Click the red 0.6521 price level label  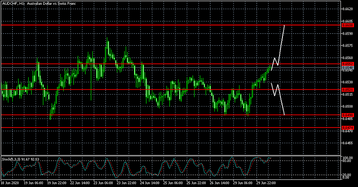pyautogui.click(x=348, y=90)
